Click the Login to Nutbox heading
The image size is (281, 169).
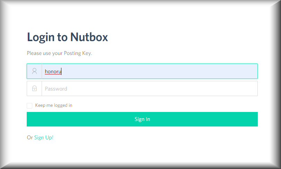[x=67, y=37]
